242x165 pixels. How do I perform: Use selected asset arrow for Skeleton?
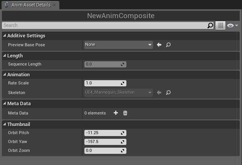159,93
